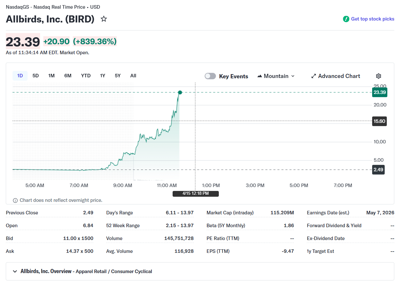Click the Advanced Chart expand arrows icon
The width and height of the screenshot is (402, 284).
[x=313, y=76]
